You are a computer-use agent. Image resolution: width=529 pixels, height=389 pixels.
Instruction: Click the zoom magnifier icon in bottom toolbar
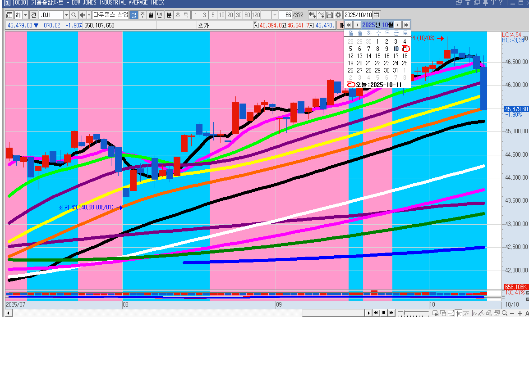pyautogui.click(x=505, y=313)
